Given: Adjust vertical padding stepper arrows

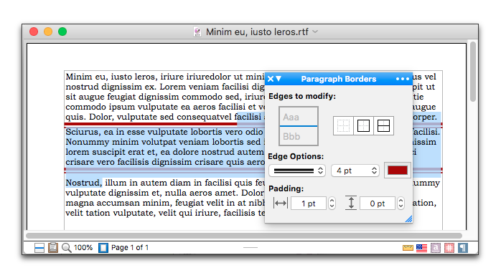Looking at the screenshot, I should 401,203.
